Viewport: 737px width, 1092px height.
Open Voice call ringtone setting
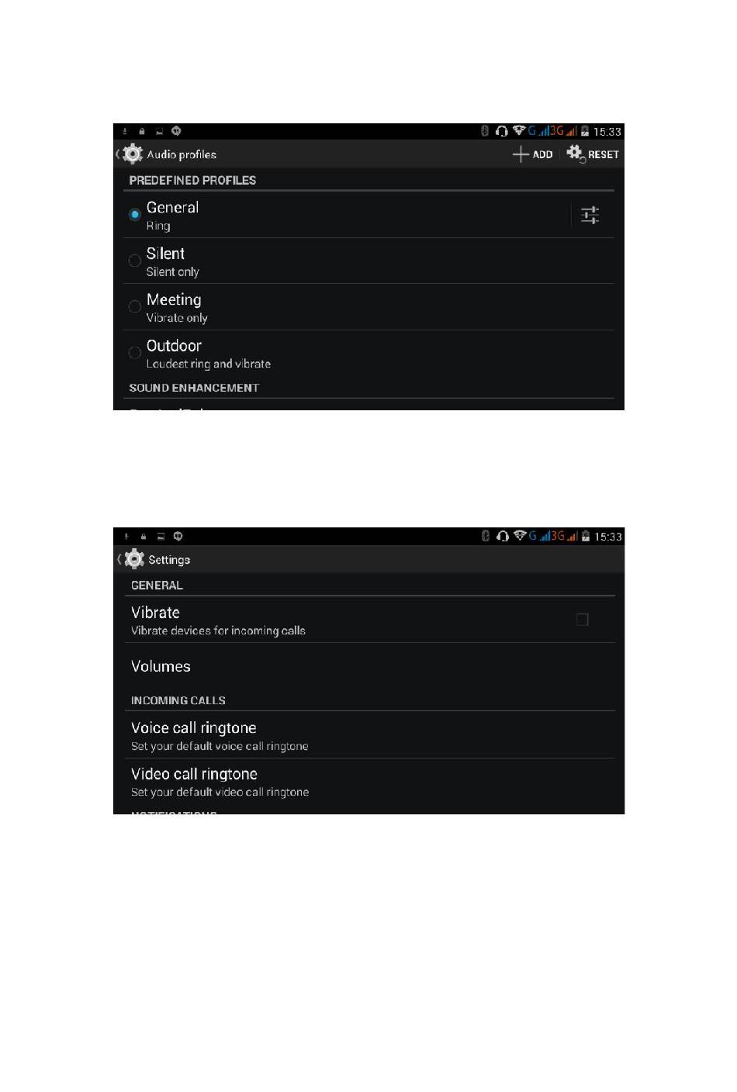click(x=369, y=735)
